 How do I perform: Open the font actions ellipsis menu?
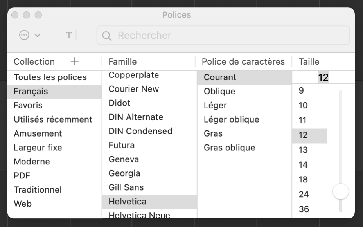(23, 35)
